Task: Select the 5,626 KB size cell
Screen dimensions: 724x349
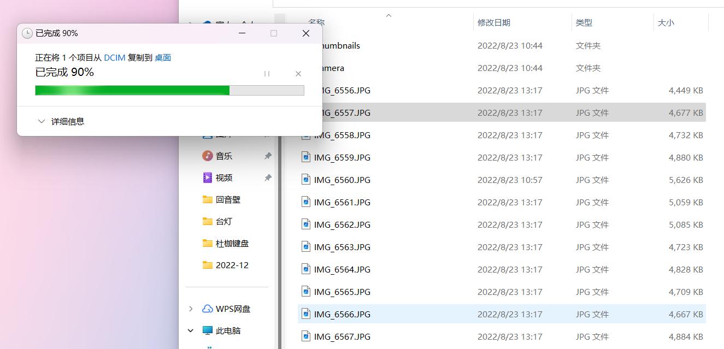Action: [686, 180]
